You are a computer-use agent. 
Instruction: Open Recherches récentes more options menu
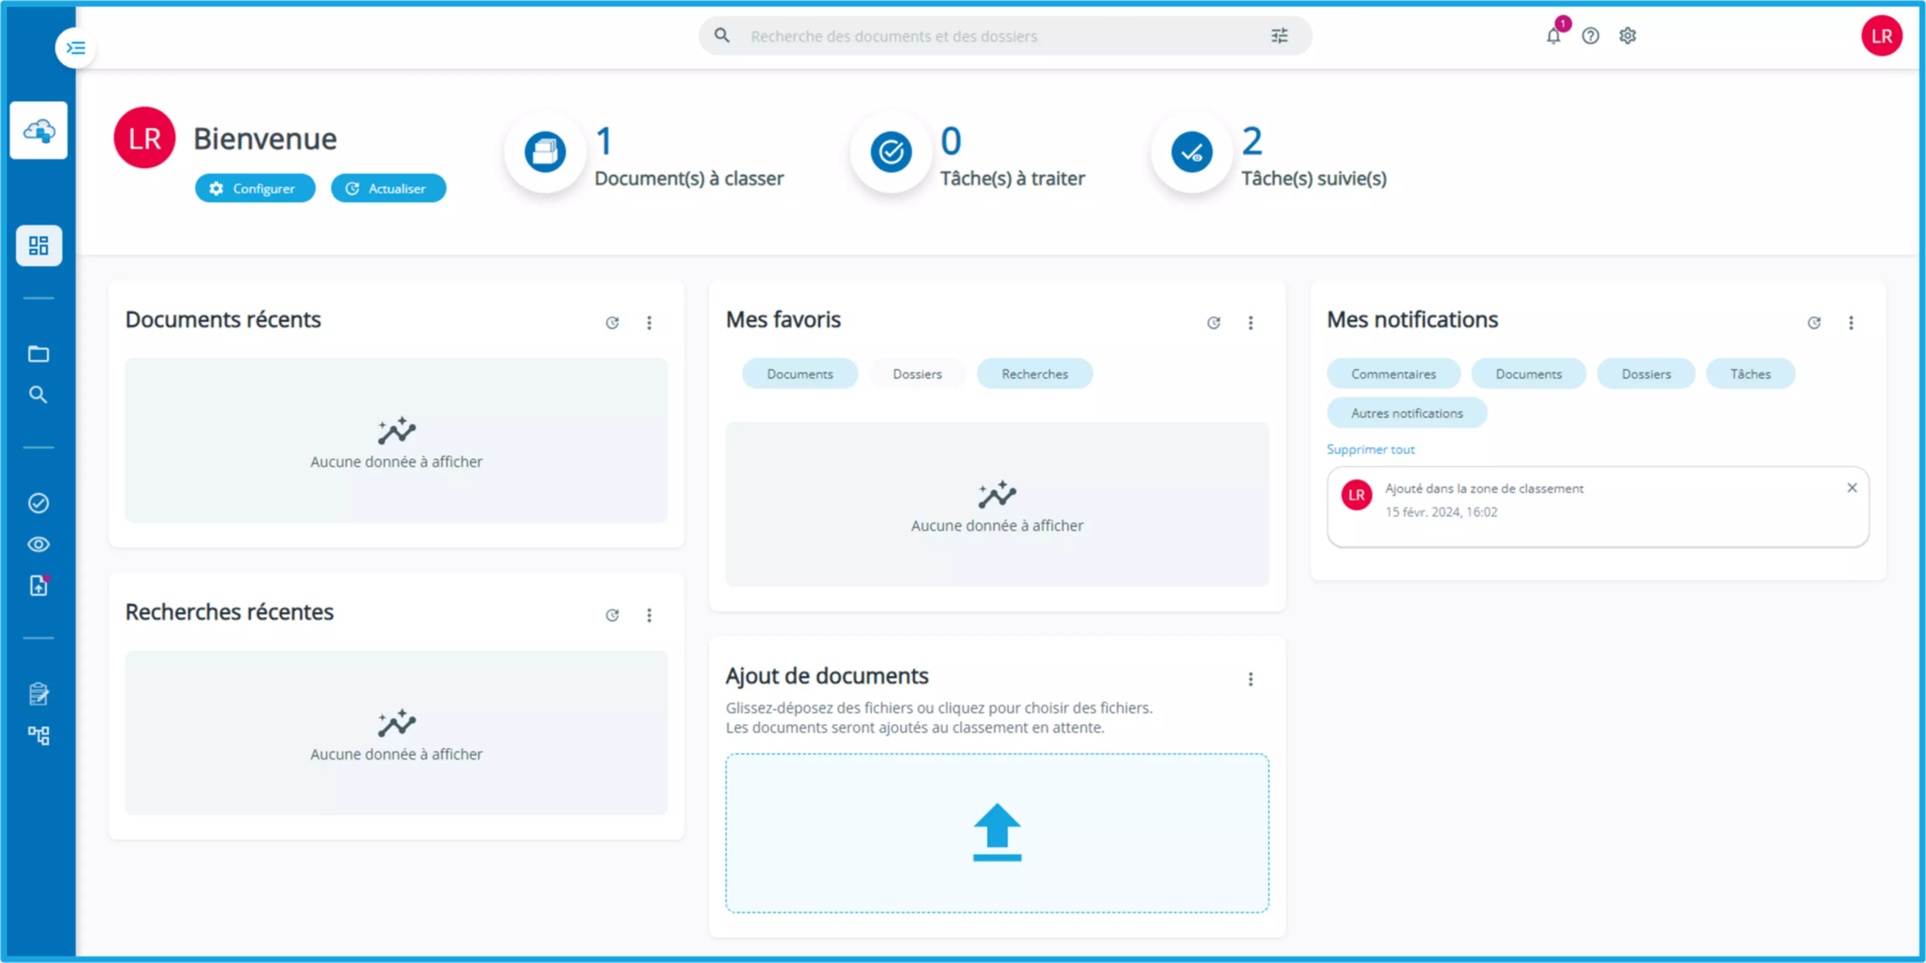[649, 615]
